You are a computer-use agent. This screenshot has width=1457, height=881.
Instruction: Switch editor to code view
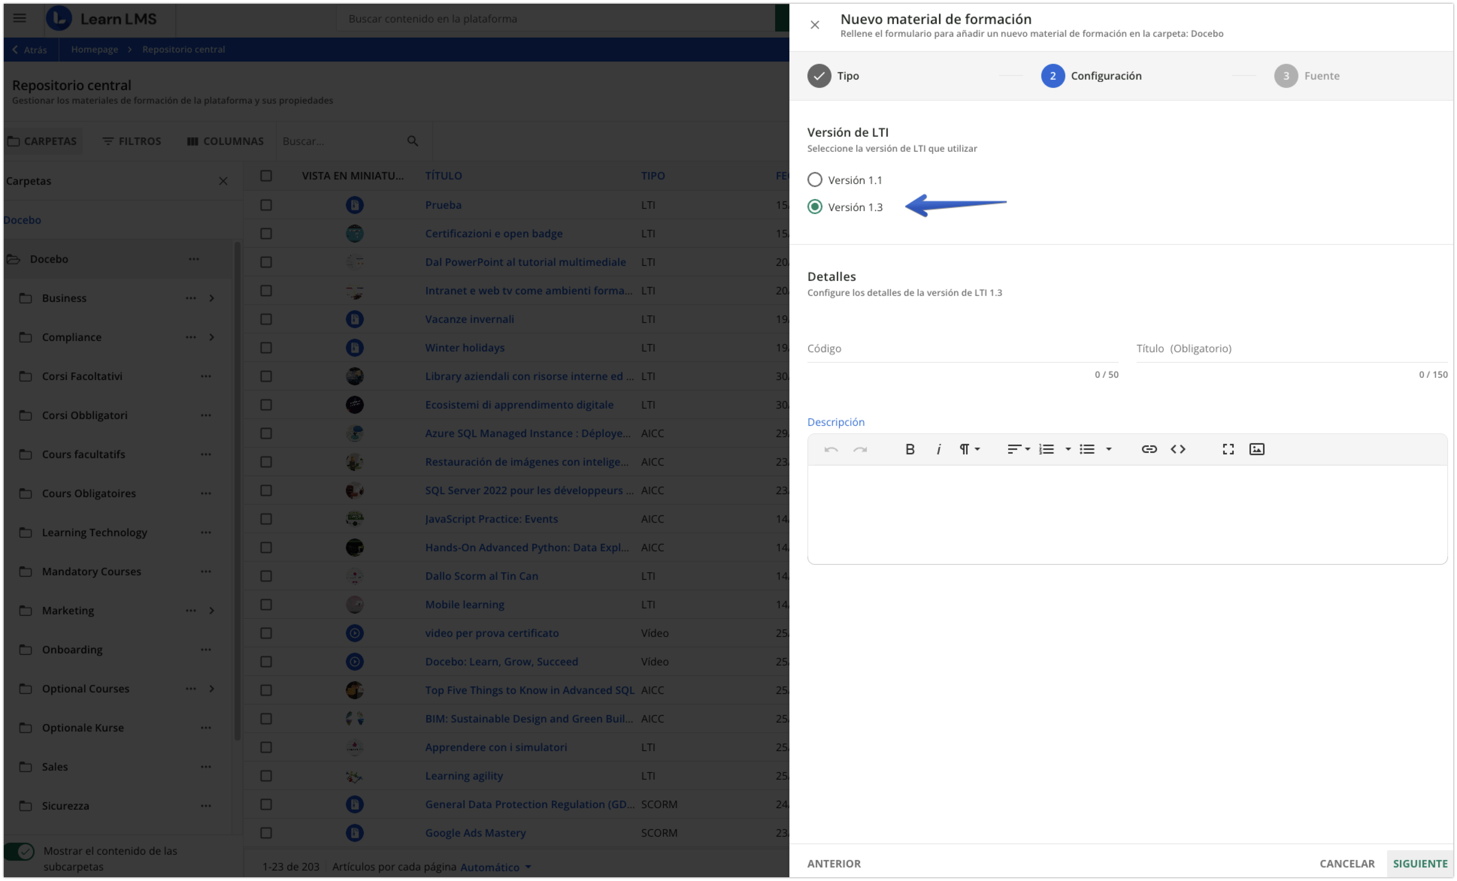pyautogui.click(x=1177, y=449)
